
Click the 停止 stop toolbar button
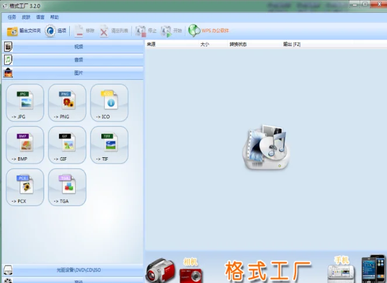(146, 31)
